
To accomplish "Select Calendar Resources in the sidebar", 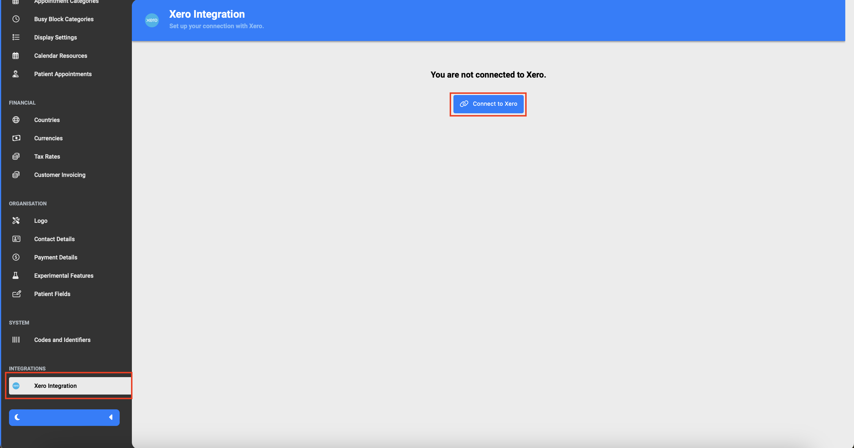I will coord(60,56).
